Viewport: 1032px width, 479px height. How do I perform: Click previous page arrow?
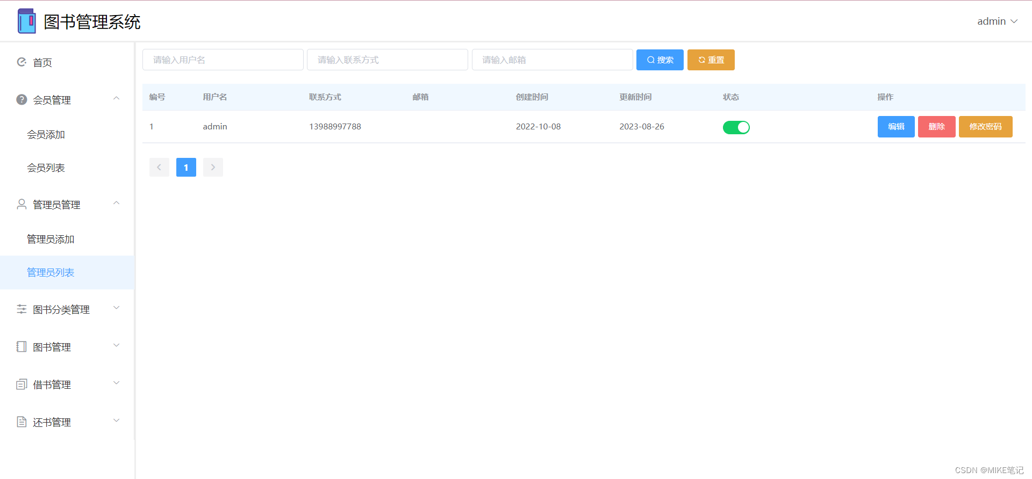point(159,167)
